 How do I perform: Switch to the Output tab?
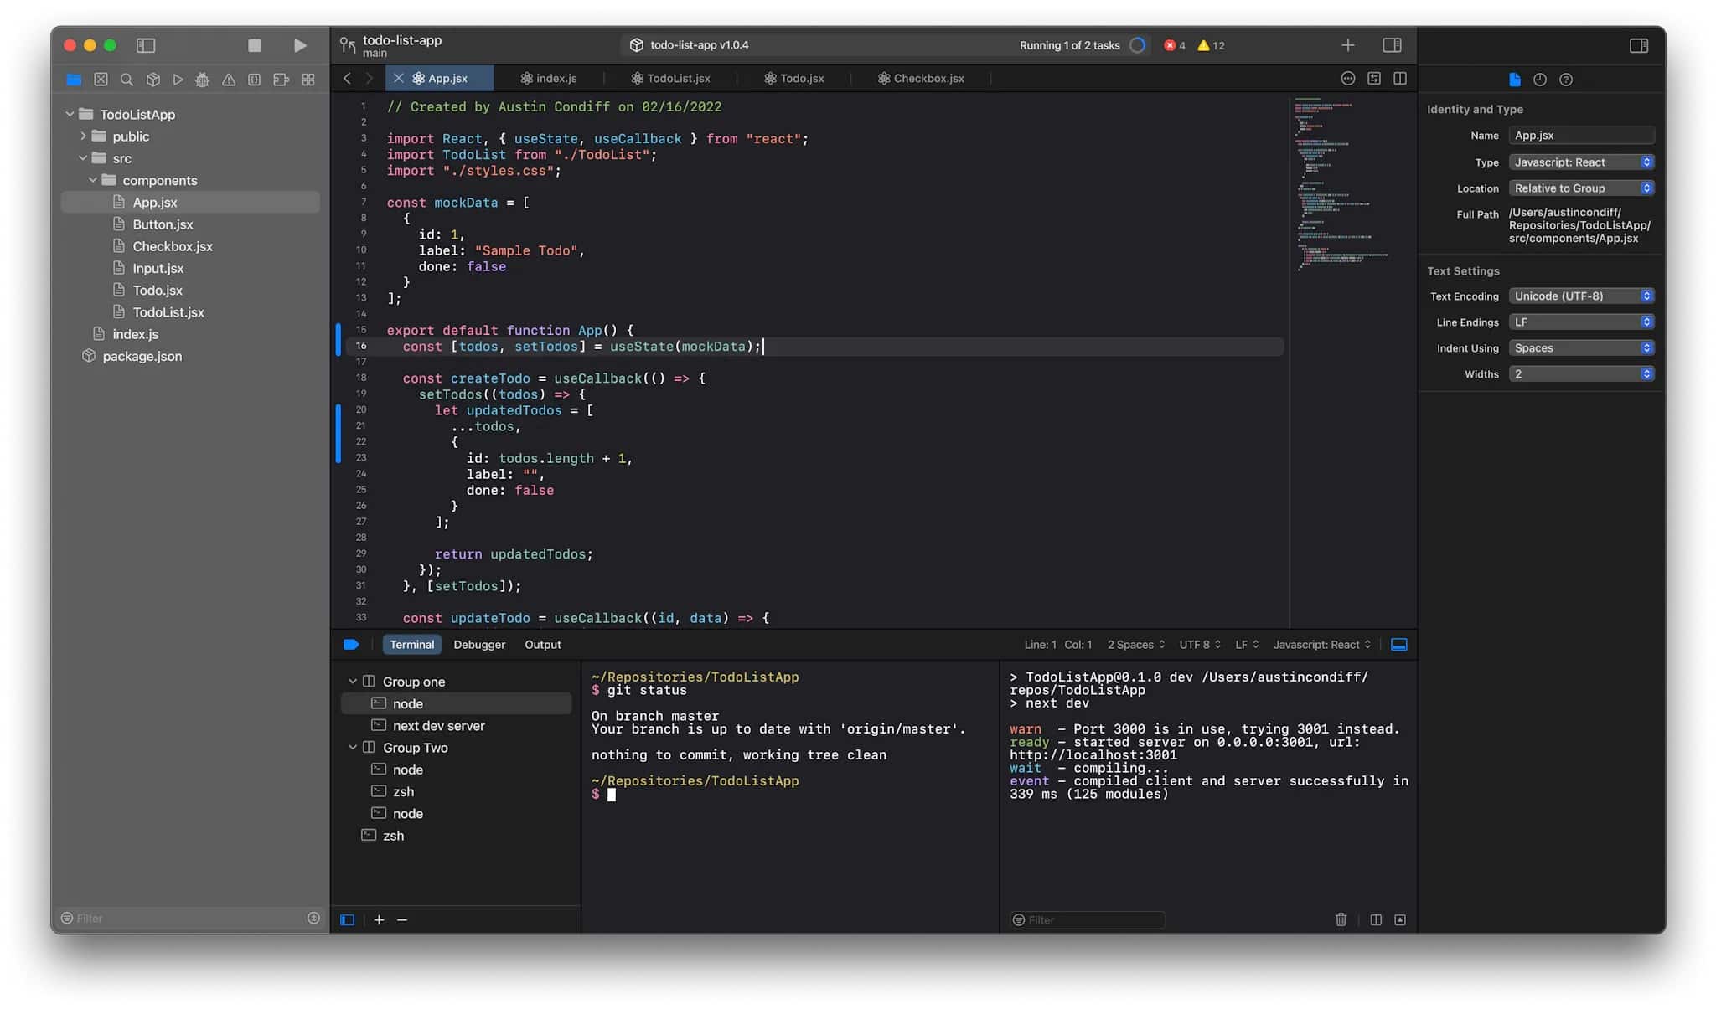click(x=543, y=645)
